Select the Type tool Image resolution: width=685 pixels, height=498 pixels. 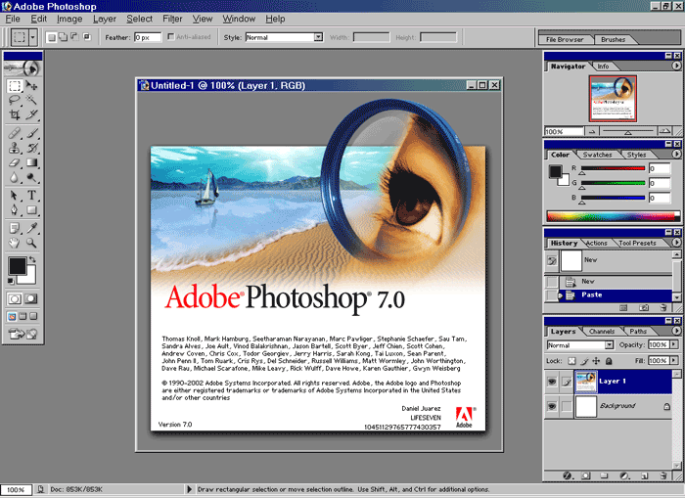(x=31, y=196)
